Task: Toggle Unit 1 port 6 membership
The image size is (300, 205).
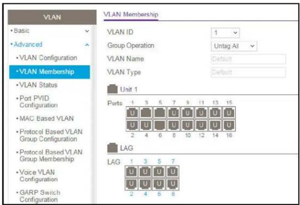Action: click(160, 125)
